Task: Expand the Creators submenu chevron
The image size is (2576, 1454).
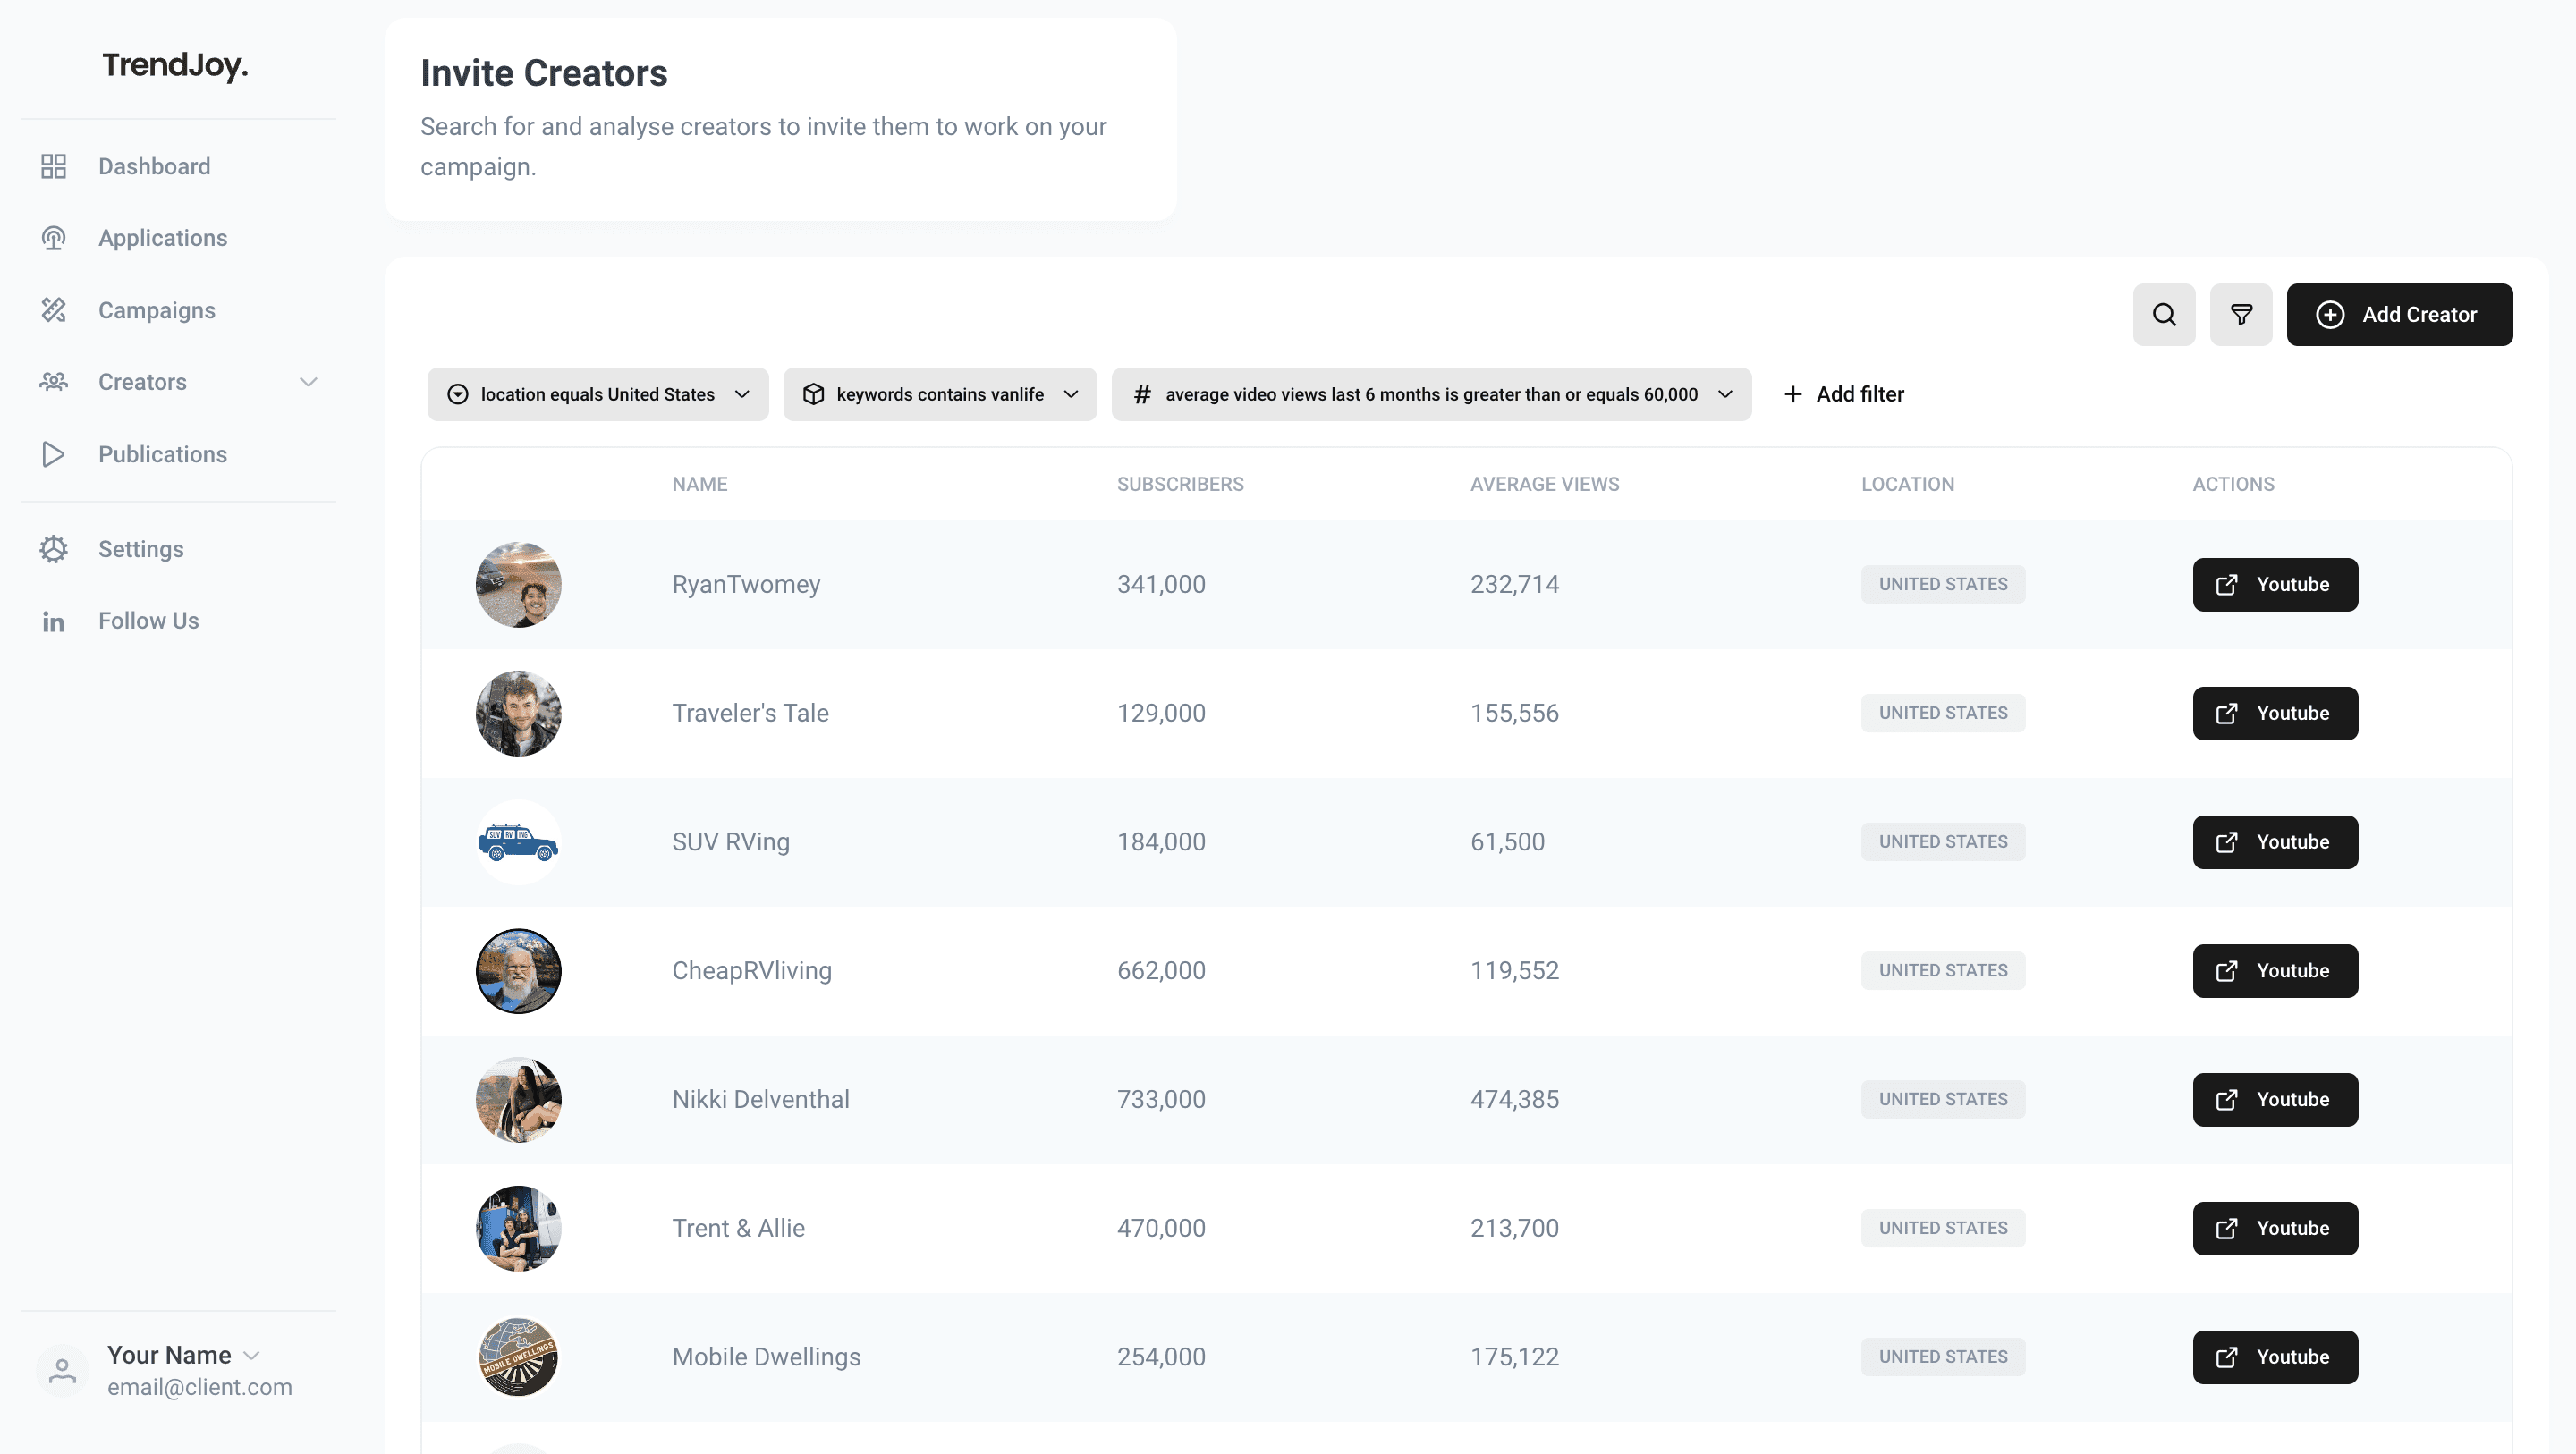Action: (309, 382)
